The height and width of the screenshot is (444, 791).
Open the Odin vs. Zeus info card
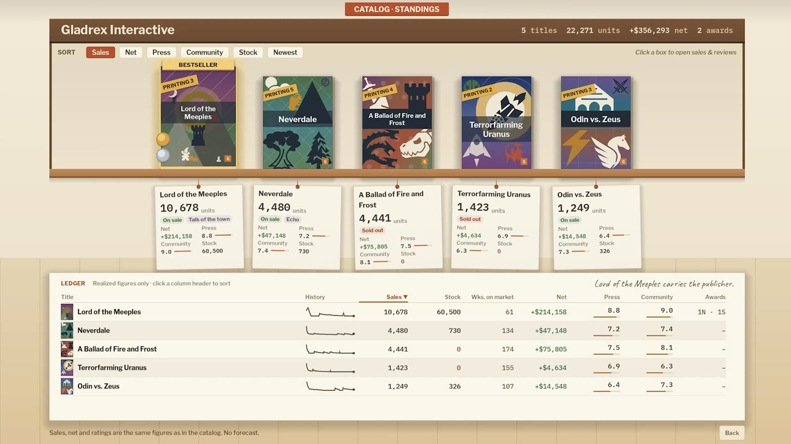(596, 227)
